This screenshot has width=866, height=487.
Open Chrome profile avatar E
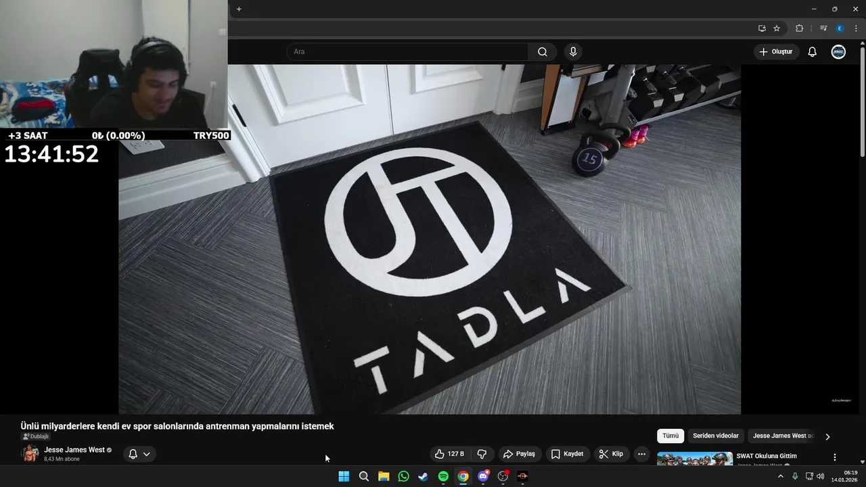coord(840,28)
